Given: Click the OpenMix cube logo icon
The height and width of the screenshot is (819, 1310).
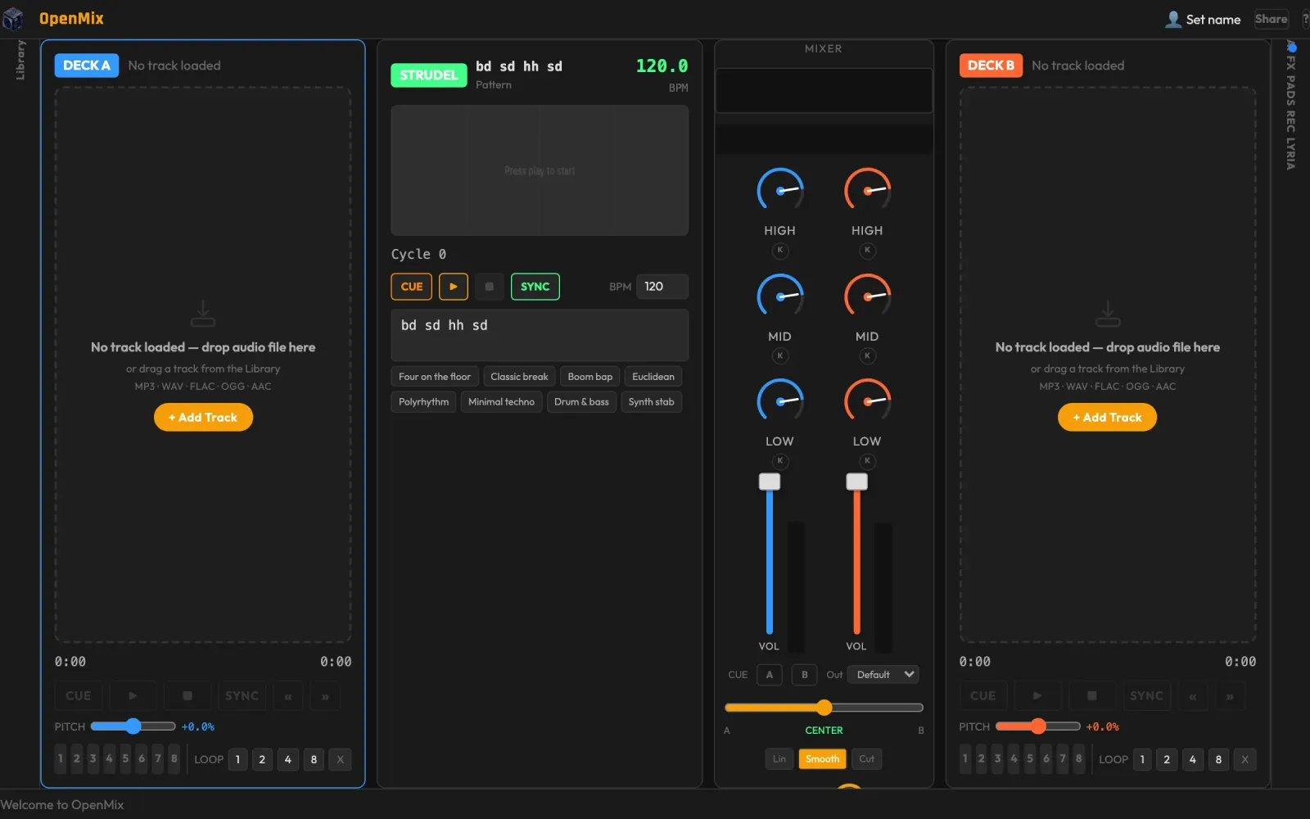Looking at the screenshot, I should [13, 18].
